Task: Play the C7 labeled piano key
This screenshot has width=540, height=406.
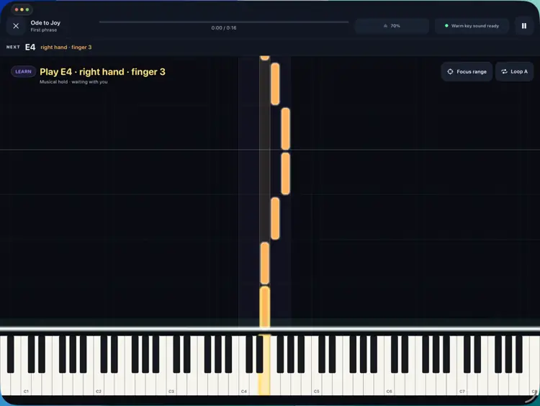Action: coord(462,382)
